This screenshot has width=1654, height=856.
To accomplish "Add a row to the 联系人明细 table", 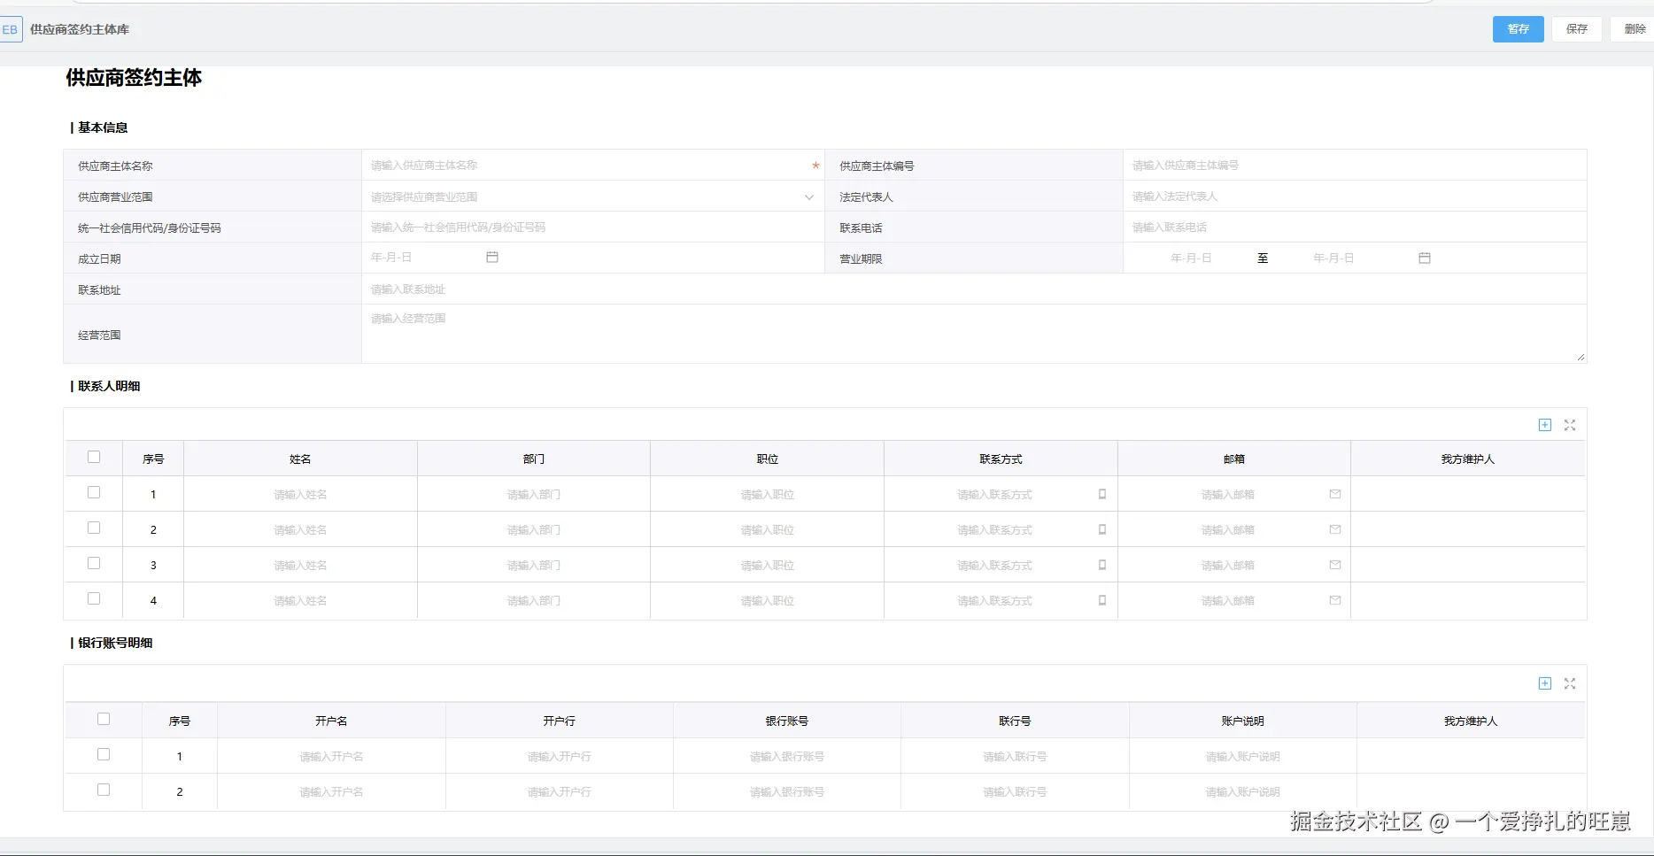I will pyautogui.click(x=1545, y=425).
